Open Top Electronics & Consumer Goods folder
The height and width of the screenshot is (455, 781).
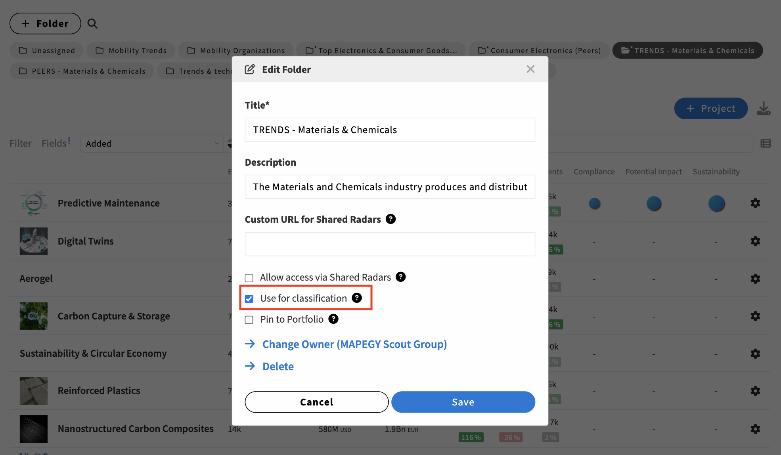click(x=381, y=50)
